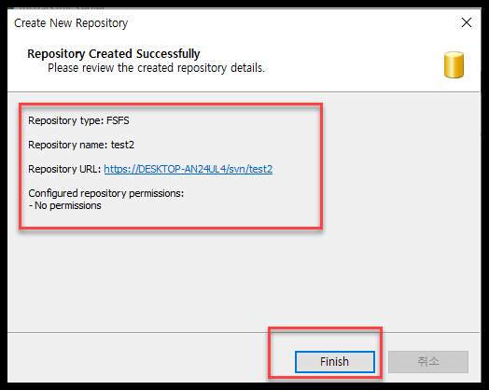This screenshot has width=489, height=390.
Task: Click the yellow repository cylinder icon
Action: coord(454,64)
